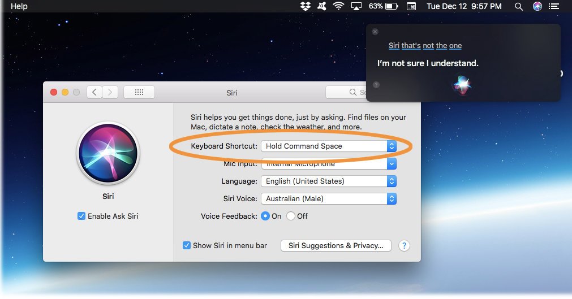572x299 pixels.
Task: Close the Siri preferences window
Action: (x=54, y=92)
